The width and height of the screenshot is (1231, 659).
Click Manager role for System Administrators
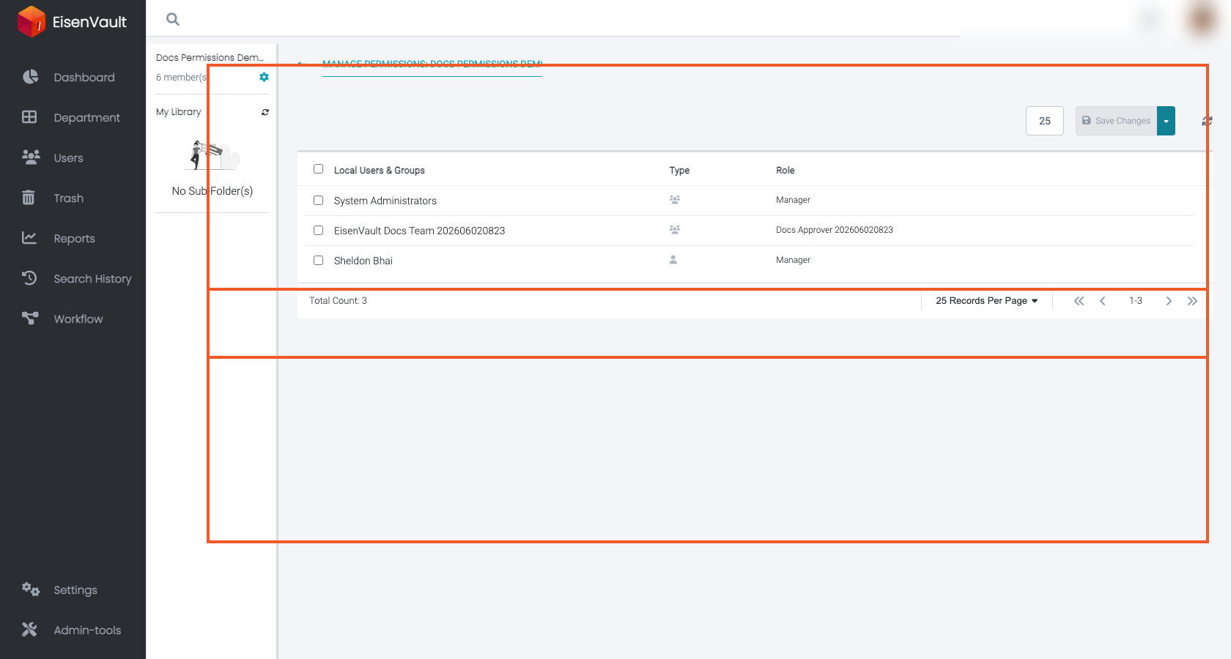(x=793, y=200)
